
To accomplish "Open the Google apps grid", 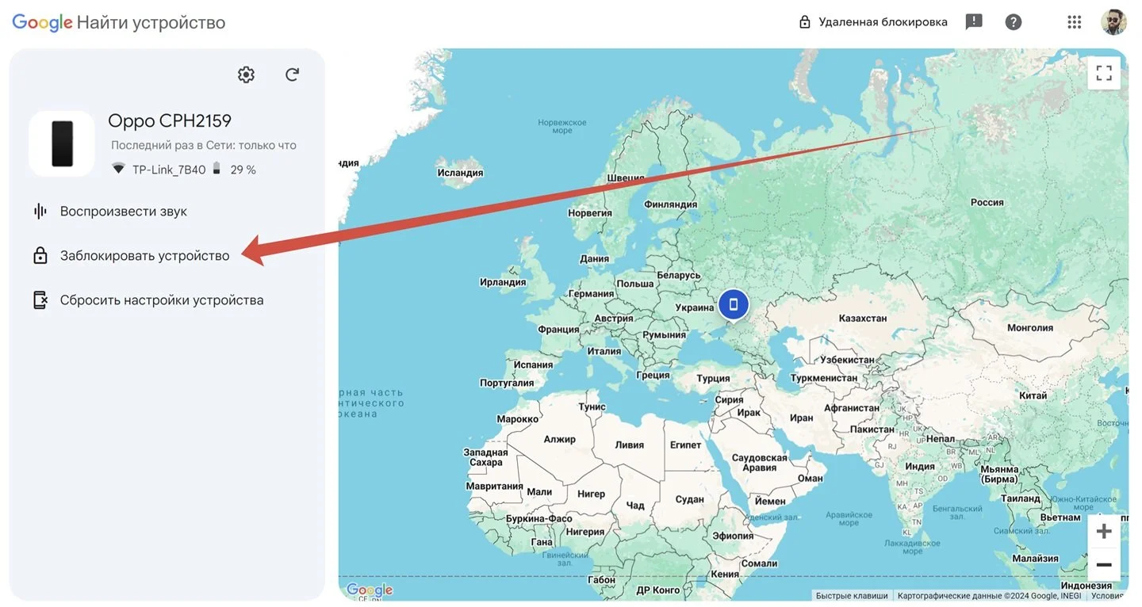I will (1075, 22).
